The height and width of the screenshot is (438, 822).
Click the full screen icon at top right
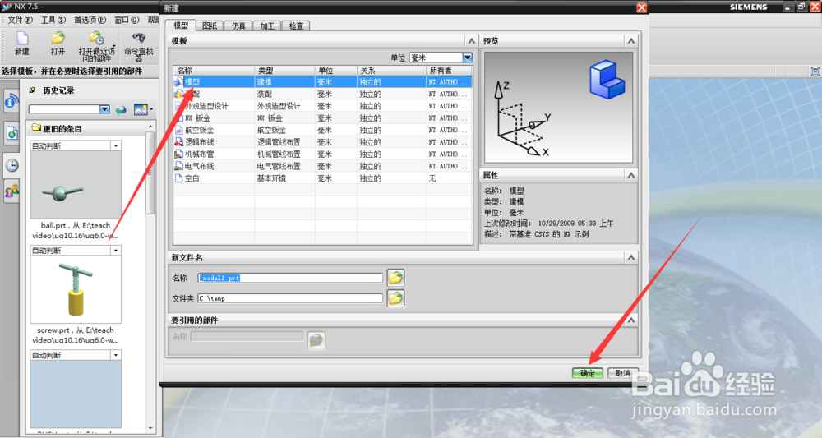coord(815,71)
